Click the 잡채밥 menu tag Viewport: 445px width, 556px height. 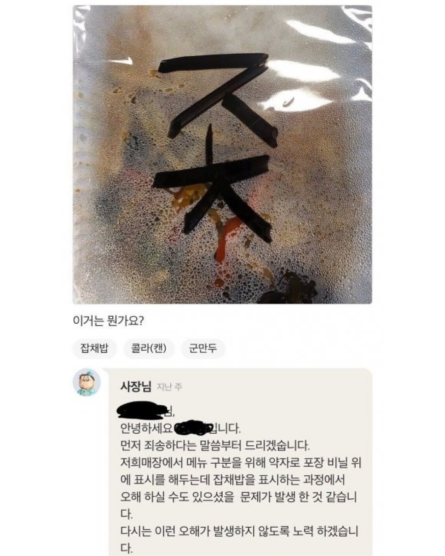coord(94,348)
